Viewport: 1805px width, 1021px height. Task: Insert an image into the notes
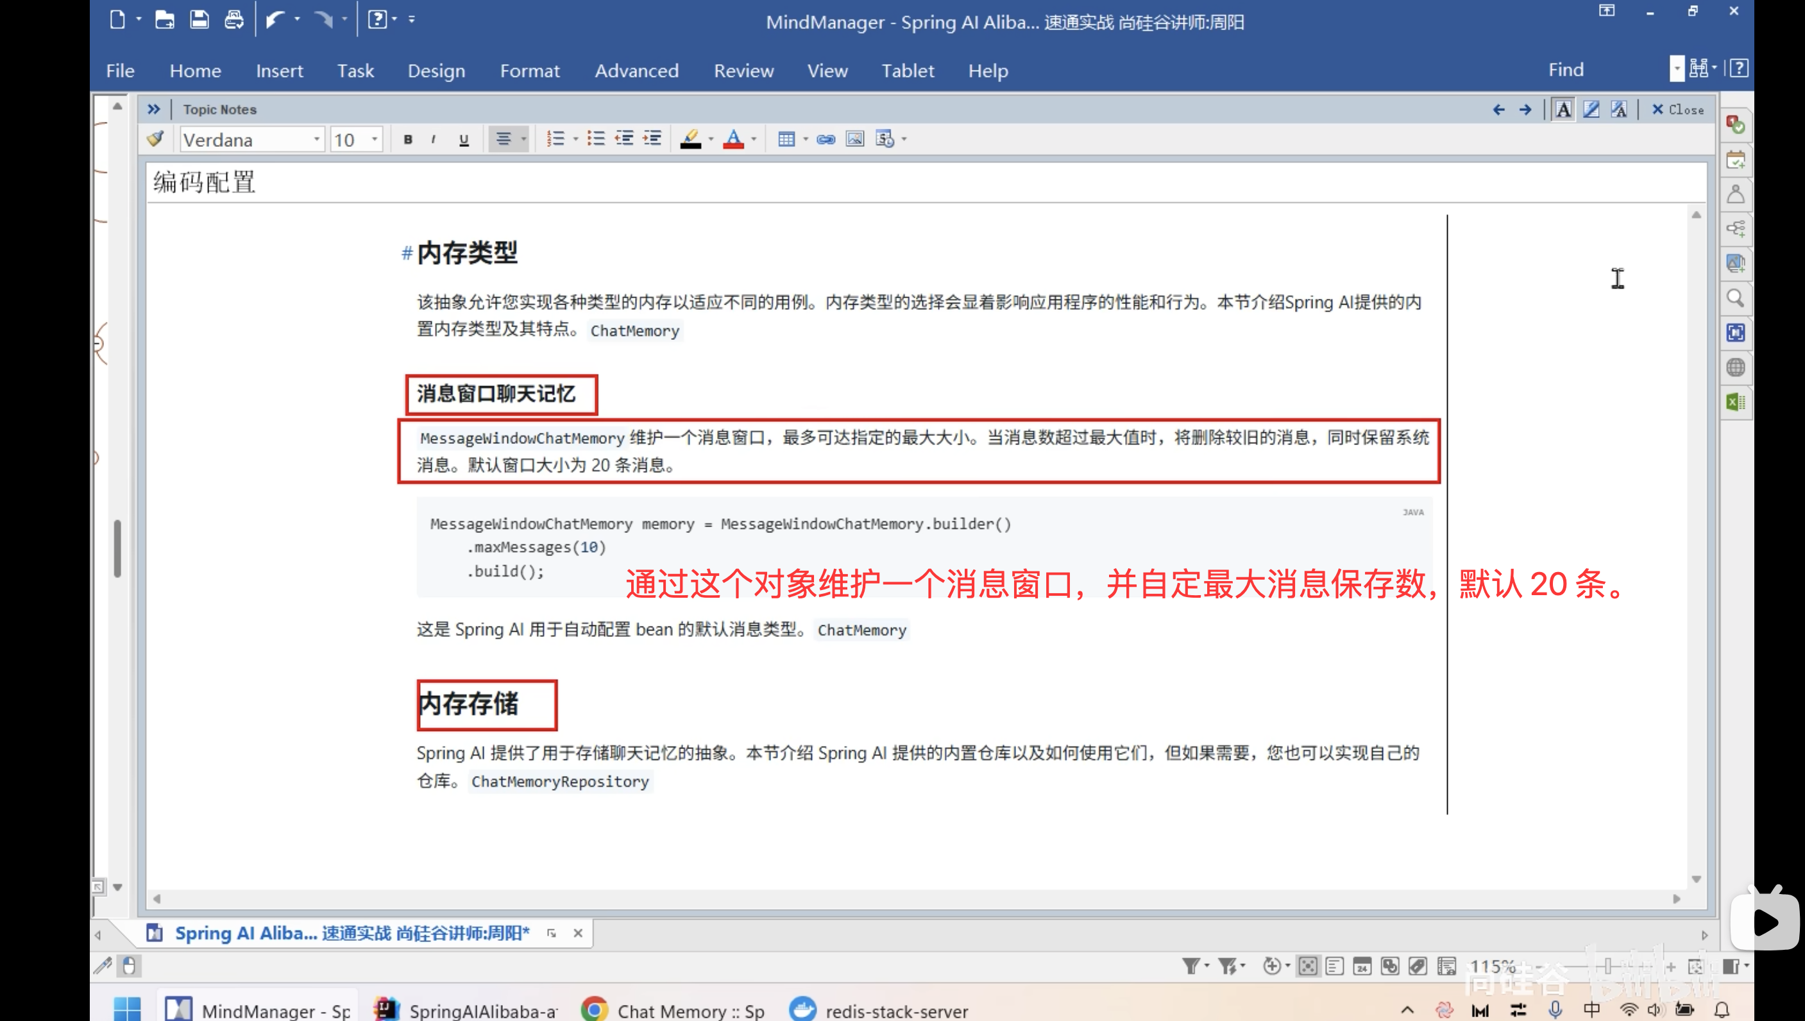click(x=855, y=139)
